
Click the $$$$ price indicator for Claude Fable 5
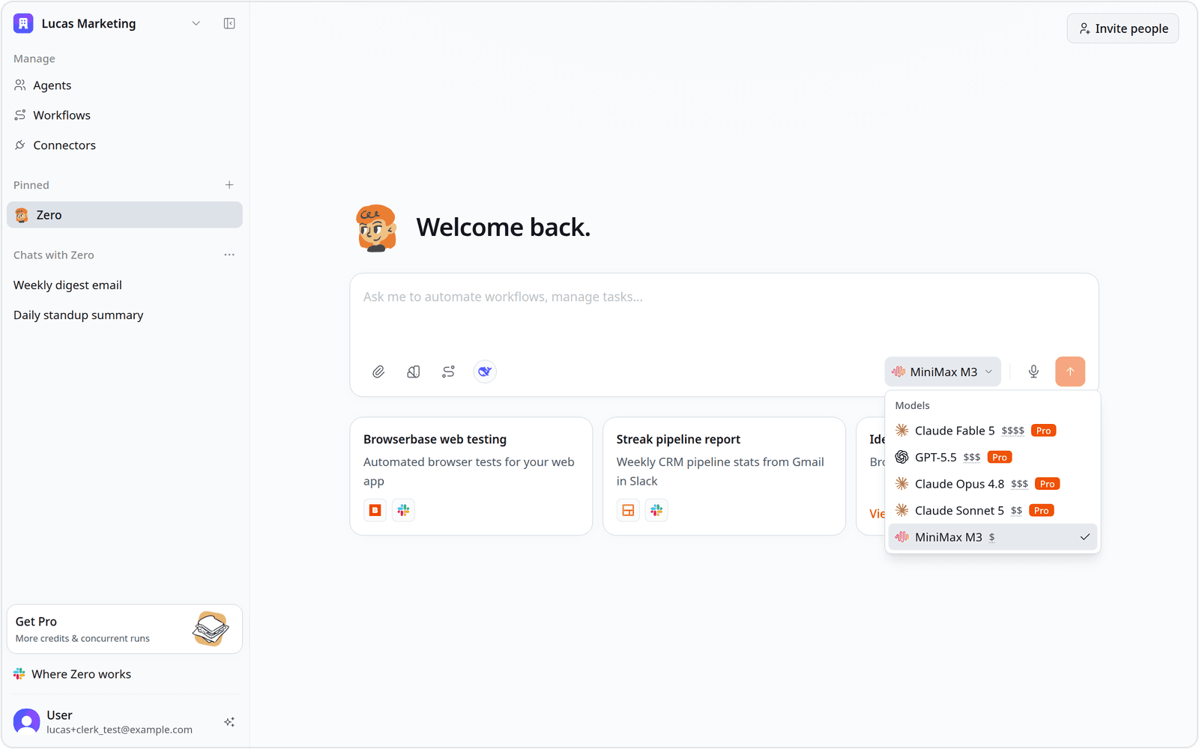(x=1012, y=431)
